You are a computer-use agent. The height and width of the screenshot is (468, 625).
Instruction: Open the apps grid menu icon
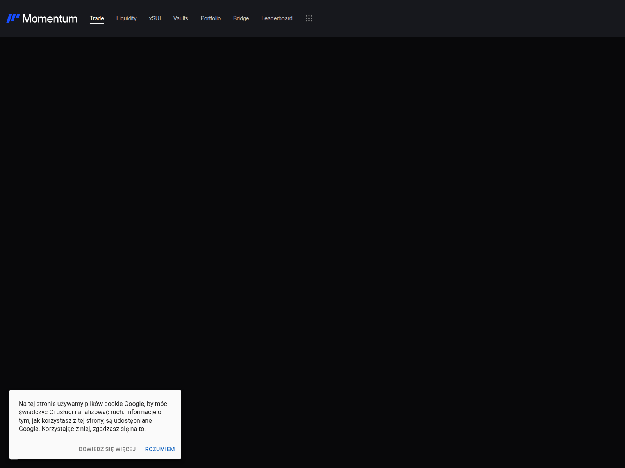point(309,18)
